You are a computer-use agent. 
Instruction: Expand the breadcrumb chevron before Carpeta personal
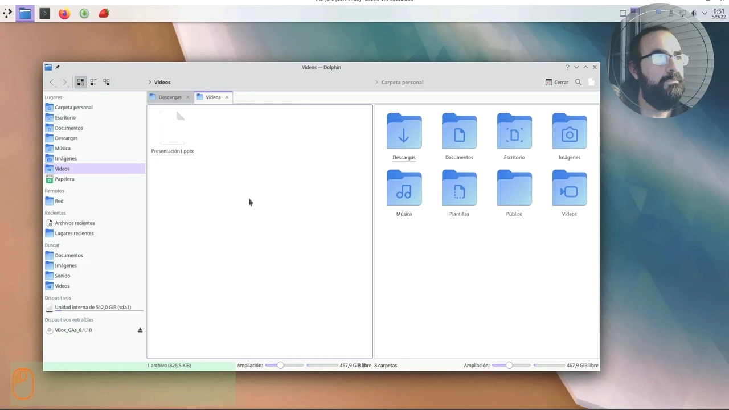[x=377, y=82]
